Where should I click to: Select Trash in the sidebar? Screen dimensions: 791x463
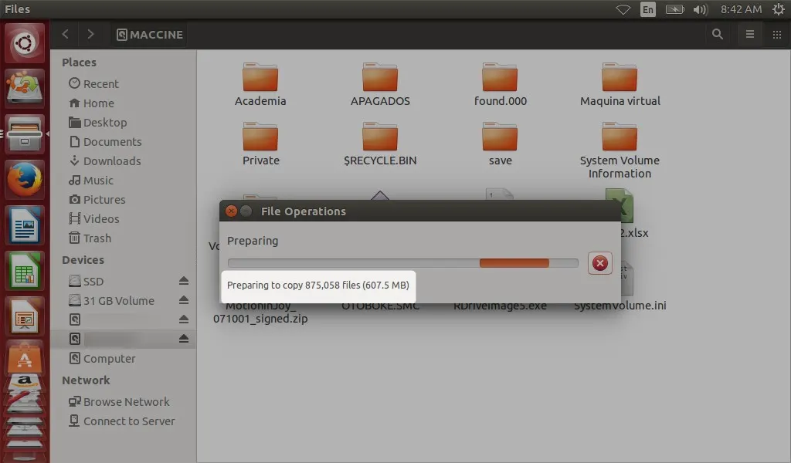97,238
